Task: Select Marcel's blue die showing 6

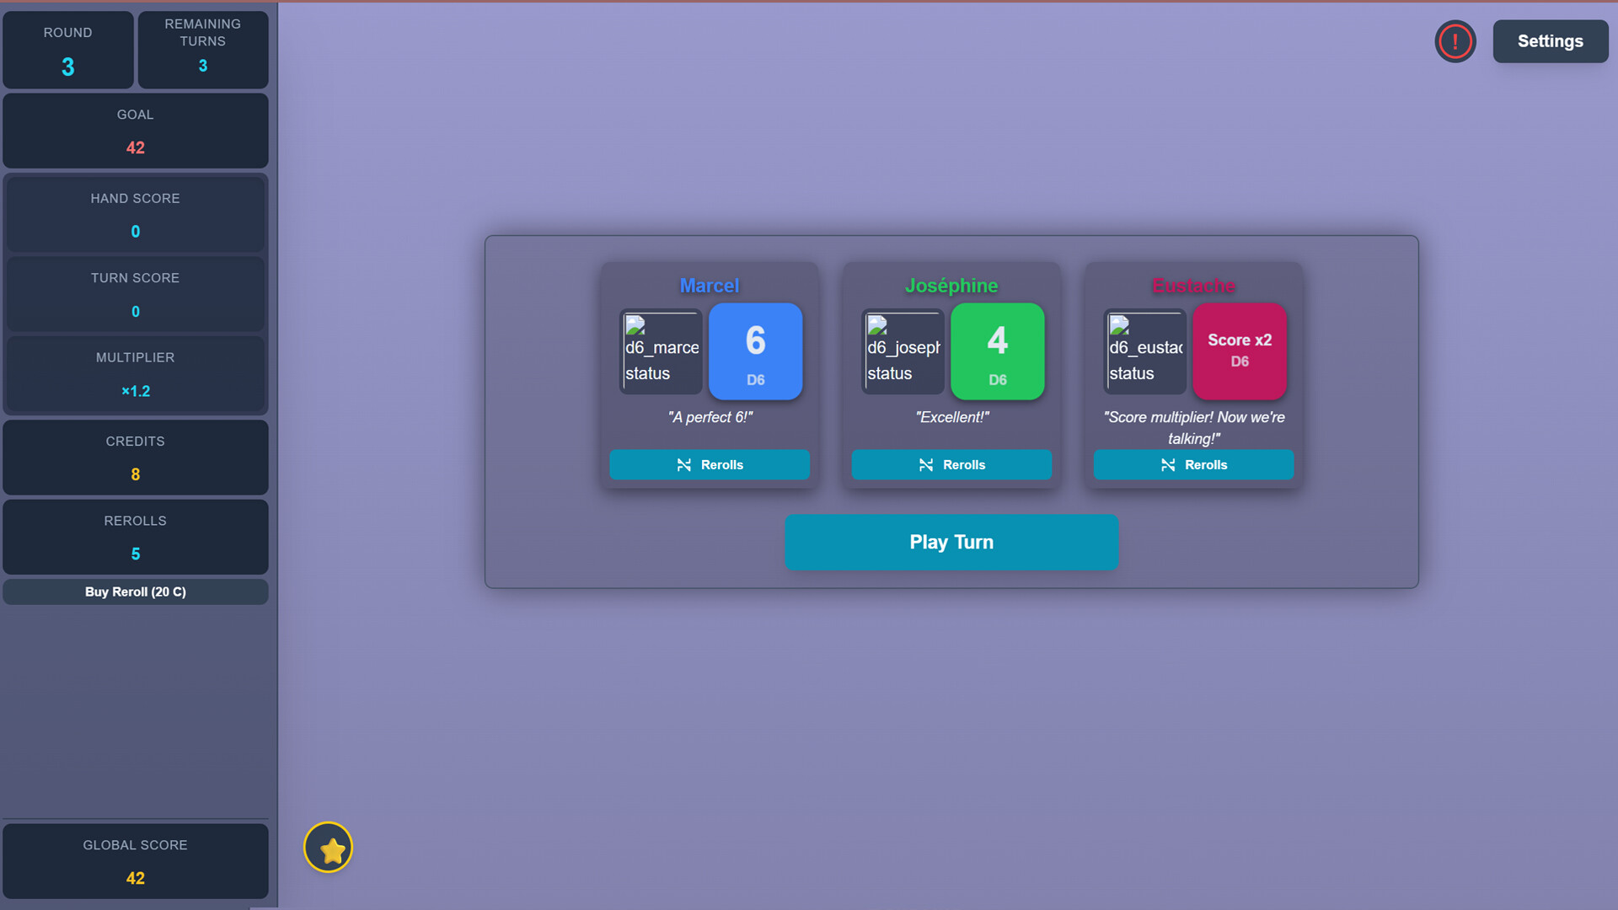Action: point(755,351)
